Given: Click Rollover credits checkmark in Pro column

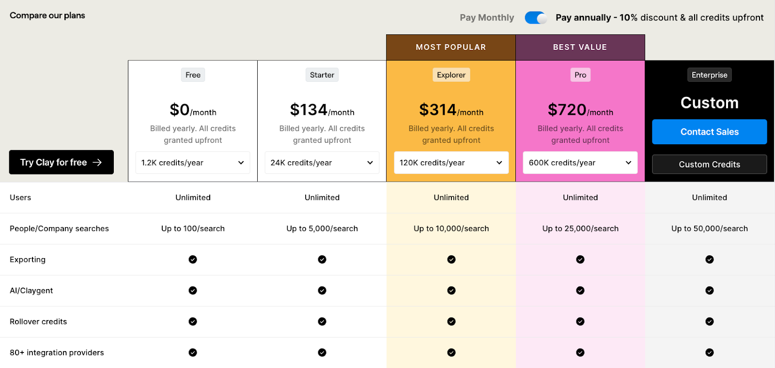Looking at the screenshot, I should pyautogui.click(x=580, y=322).
